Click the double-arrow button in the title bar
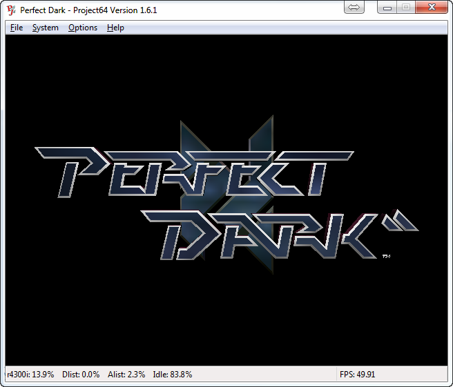 [x=354, y=7]
